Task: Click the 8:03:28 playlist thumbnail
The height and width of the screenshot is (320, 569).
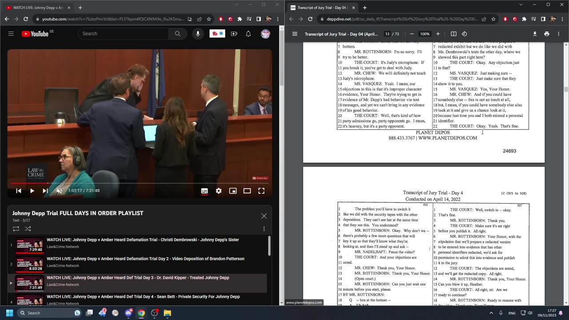Action: click(29, 264)
